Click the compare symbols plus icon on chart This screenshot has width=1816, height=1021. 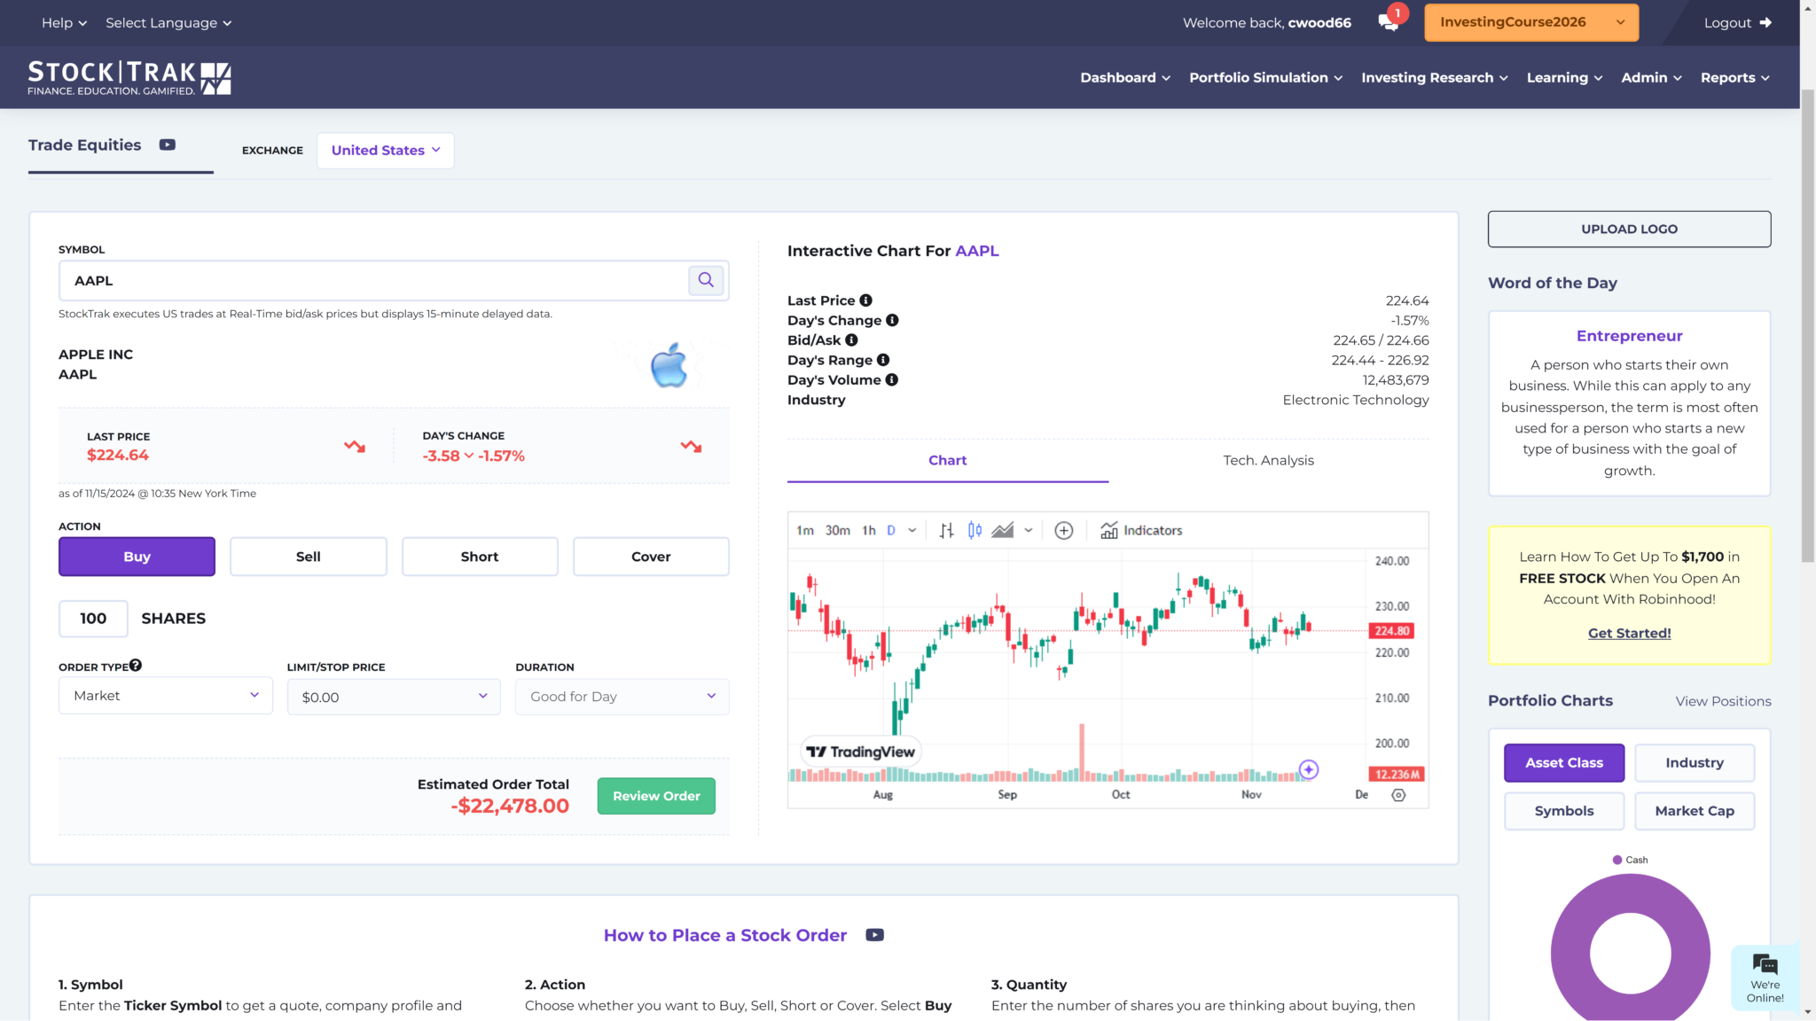1063,530
